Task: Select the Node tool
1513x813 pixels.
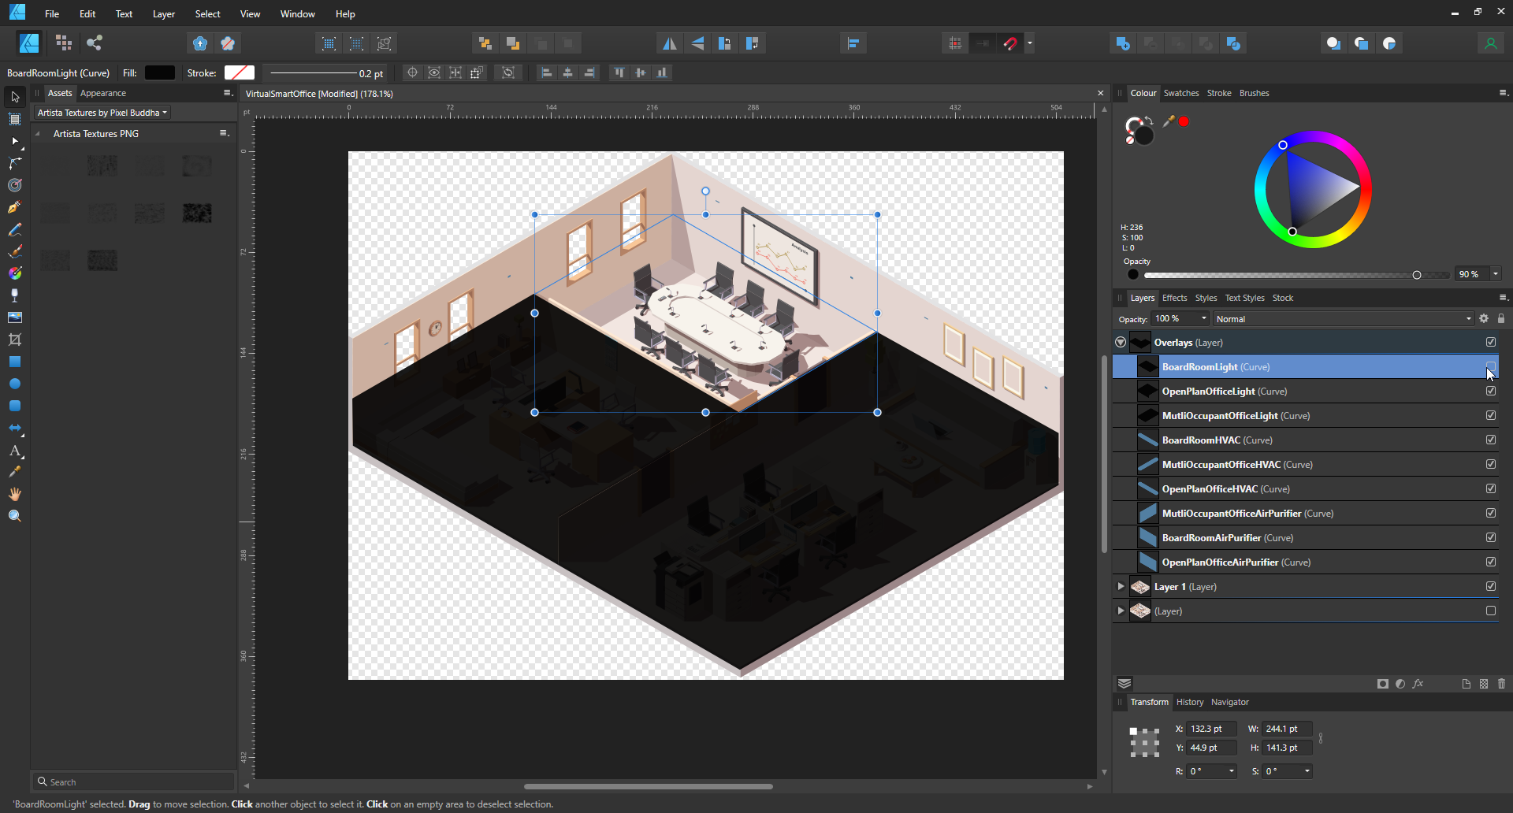Action: pyautogui.click(x=15, y=141)
